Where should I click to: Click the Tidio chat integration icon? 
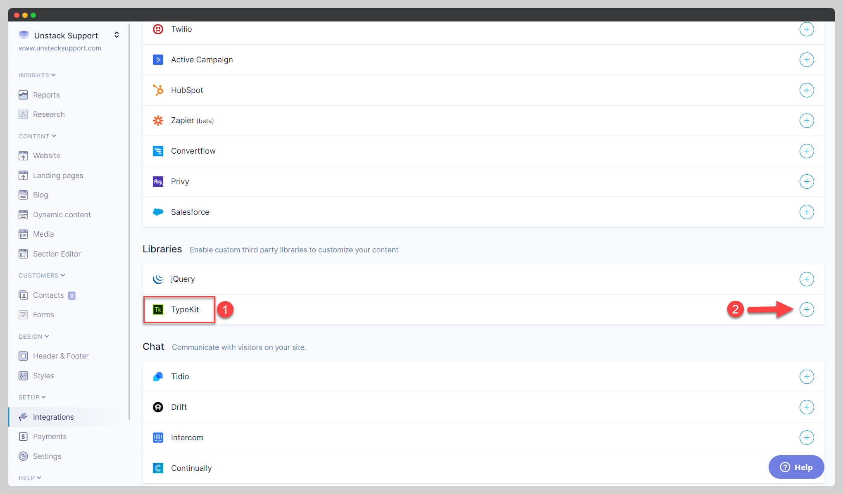158,376
